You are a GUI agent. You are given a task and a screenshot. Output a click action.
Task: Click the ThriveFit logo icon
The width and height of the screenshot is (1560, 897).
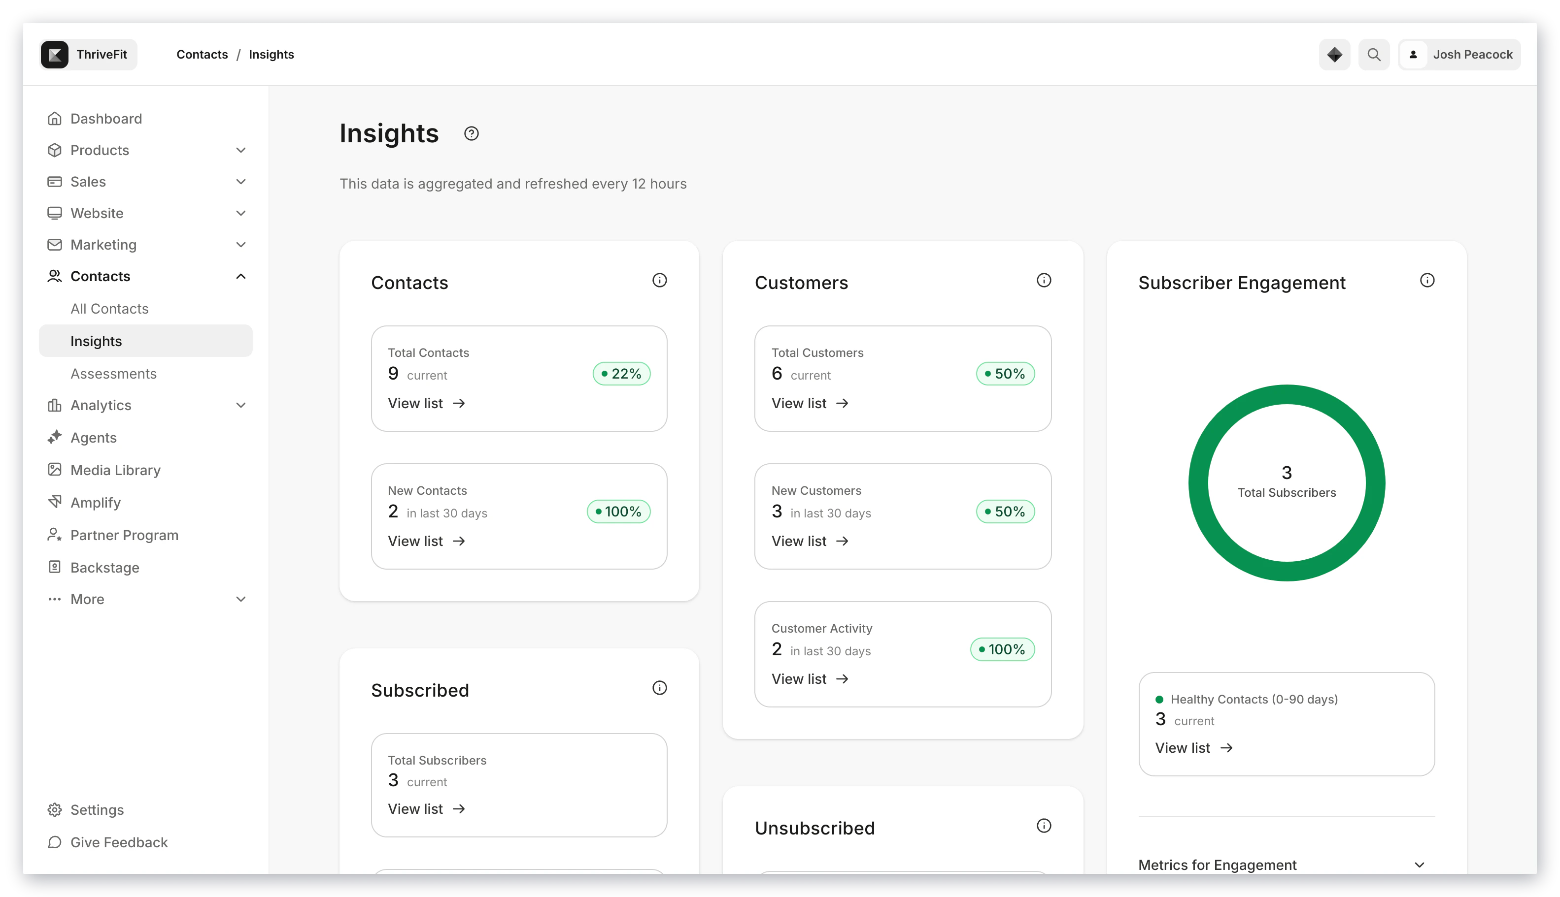point(54,54)
